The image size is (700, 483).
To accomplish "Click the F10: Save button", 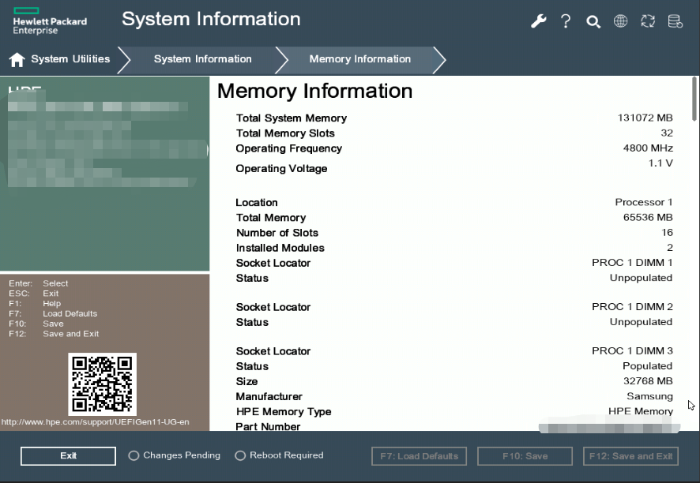I will (525, 456).
